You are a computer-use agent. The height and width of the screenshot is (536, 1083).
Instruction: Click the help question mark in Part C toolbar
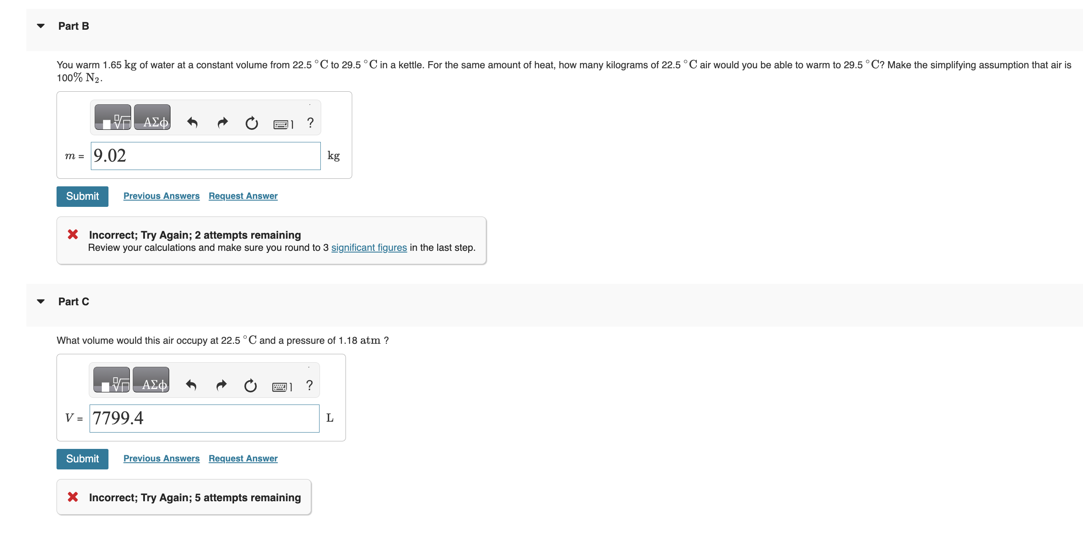tap(309, 386)
